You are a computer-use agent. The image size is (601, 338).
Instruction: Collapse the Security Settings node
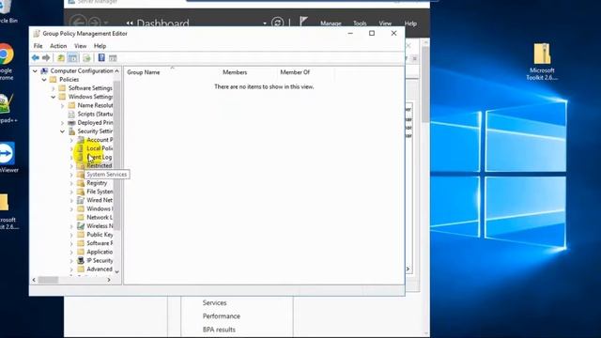63,131
